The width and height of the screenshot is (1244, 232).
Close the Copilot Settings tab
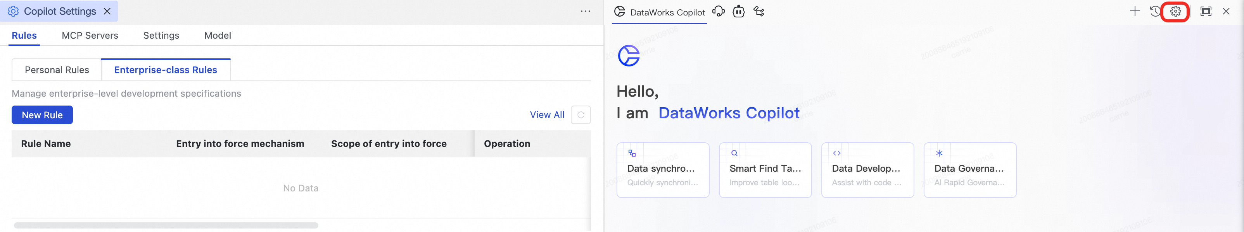pos(107,11)
